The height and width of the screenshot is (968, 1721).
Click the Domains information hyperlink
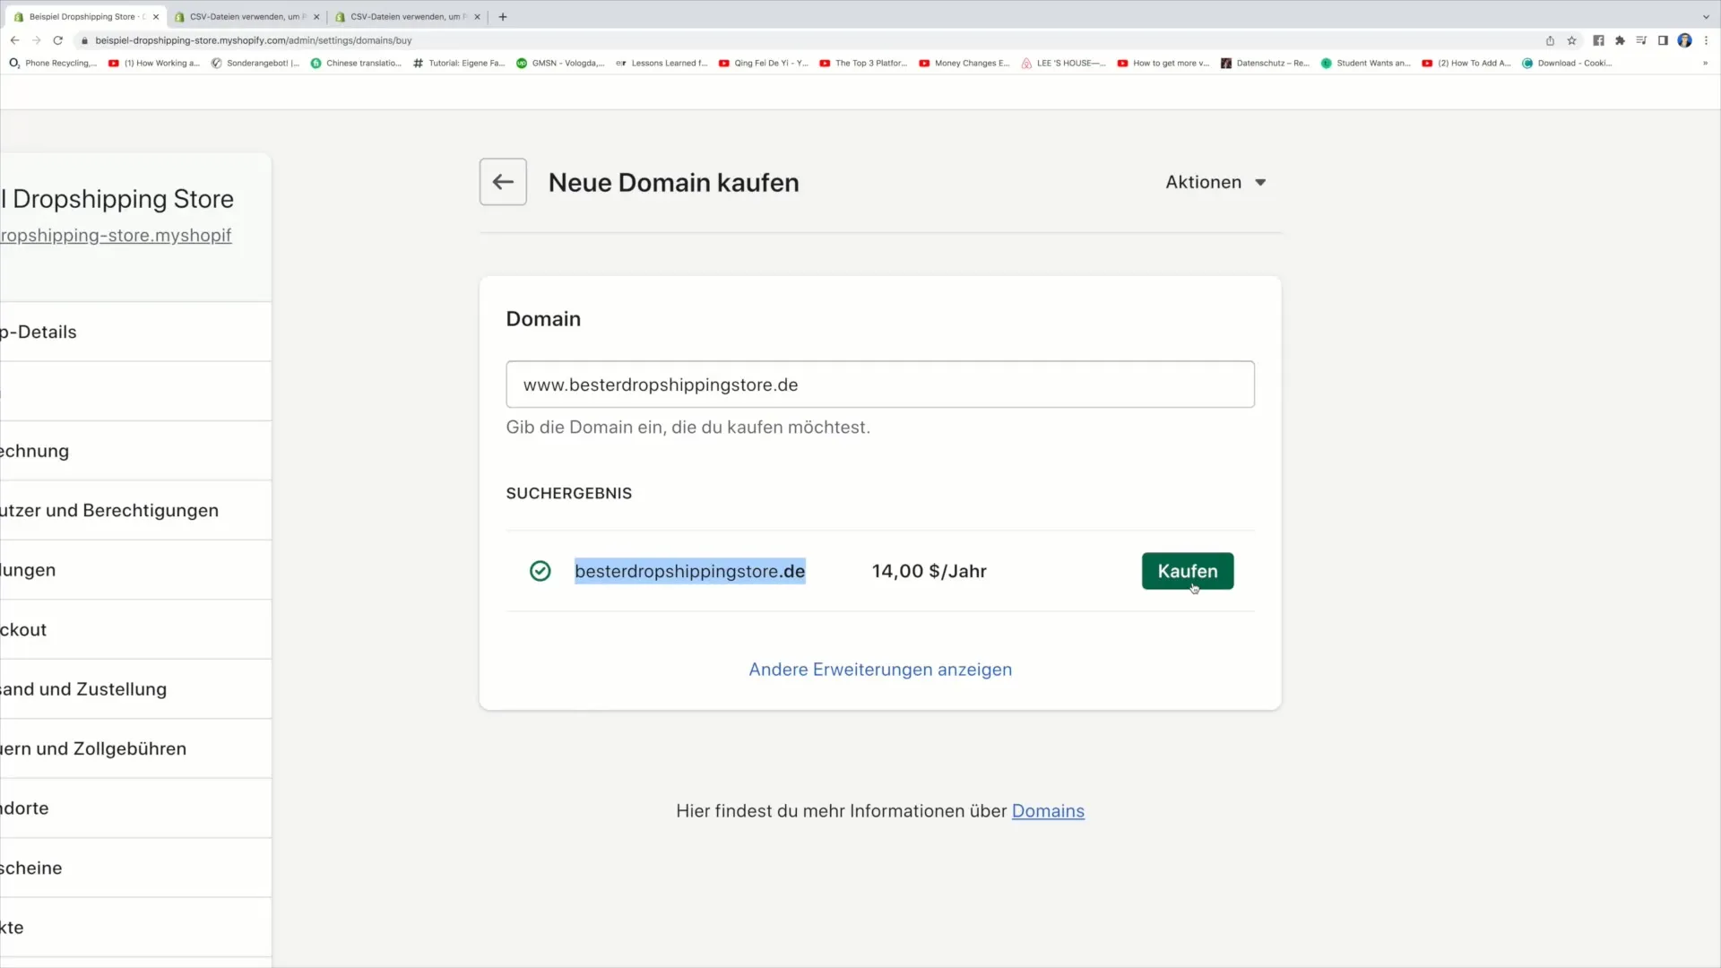click(x=1049, y=809)
